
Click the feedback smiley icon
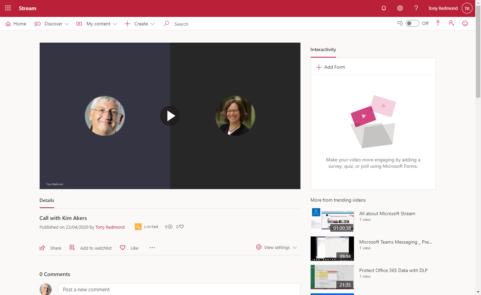point(465,23)
